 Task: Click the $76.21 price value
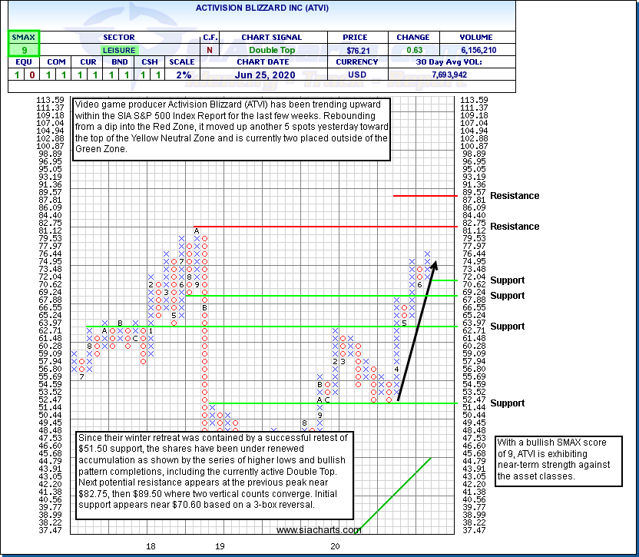[x=355, y=50]
